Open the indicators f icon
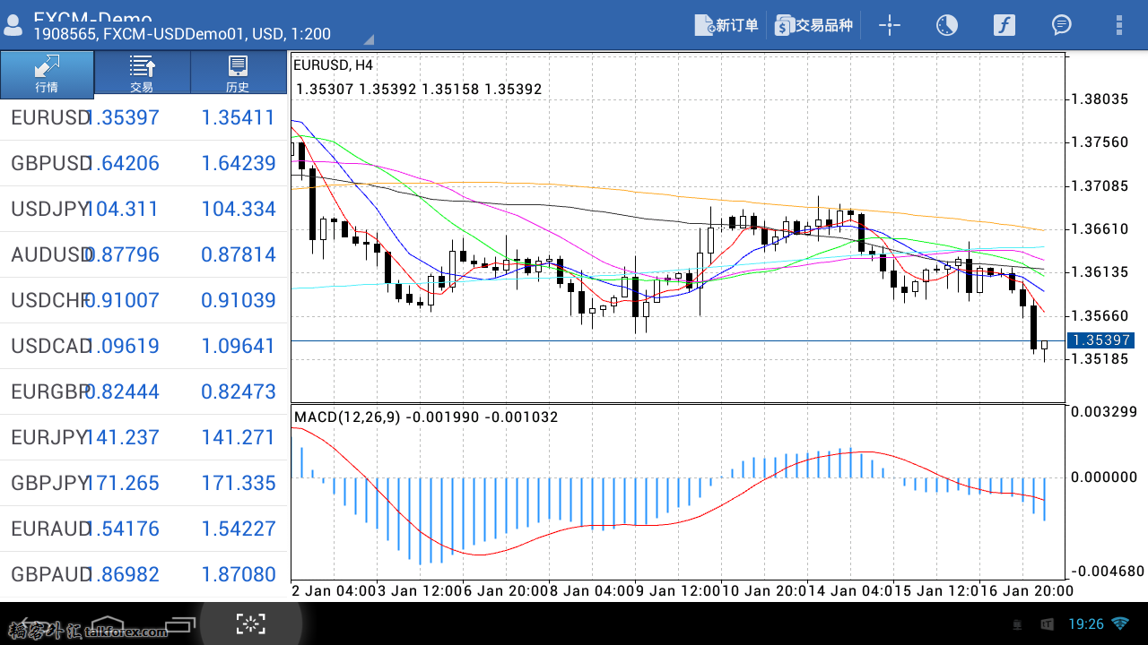Image resolution: width=1148 pixels, height=645 pixels. pos(1004,25)
